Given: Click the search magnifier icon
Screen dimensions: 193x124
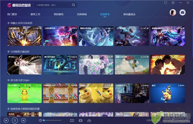Looking at the screenshot, I should (73, 5).
